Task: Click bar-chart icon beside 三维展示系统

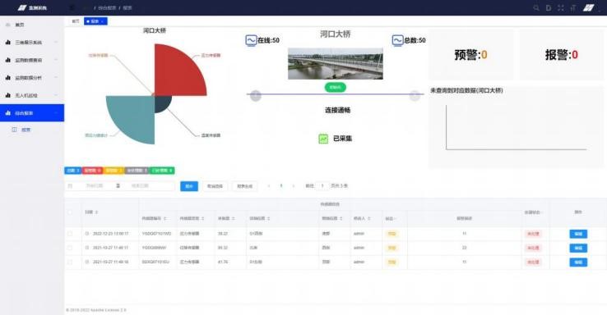Action: click(8, 42)
